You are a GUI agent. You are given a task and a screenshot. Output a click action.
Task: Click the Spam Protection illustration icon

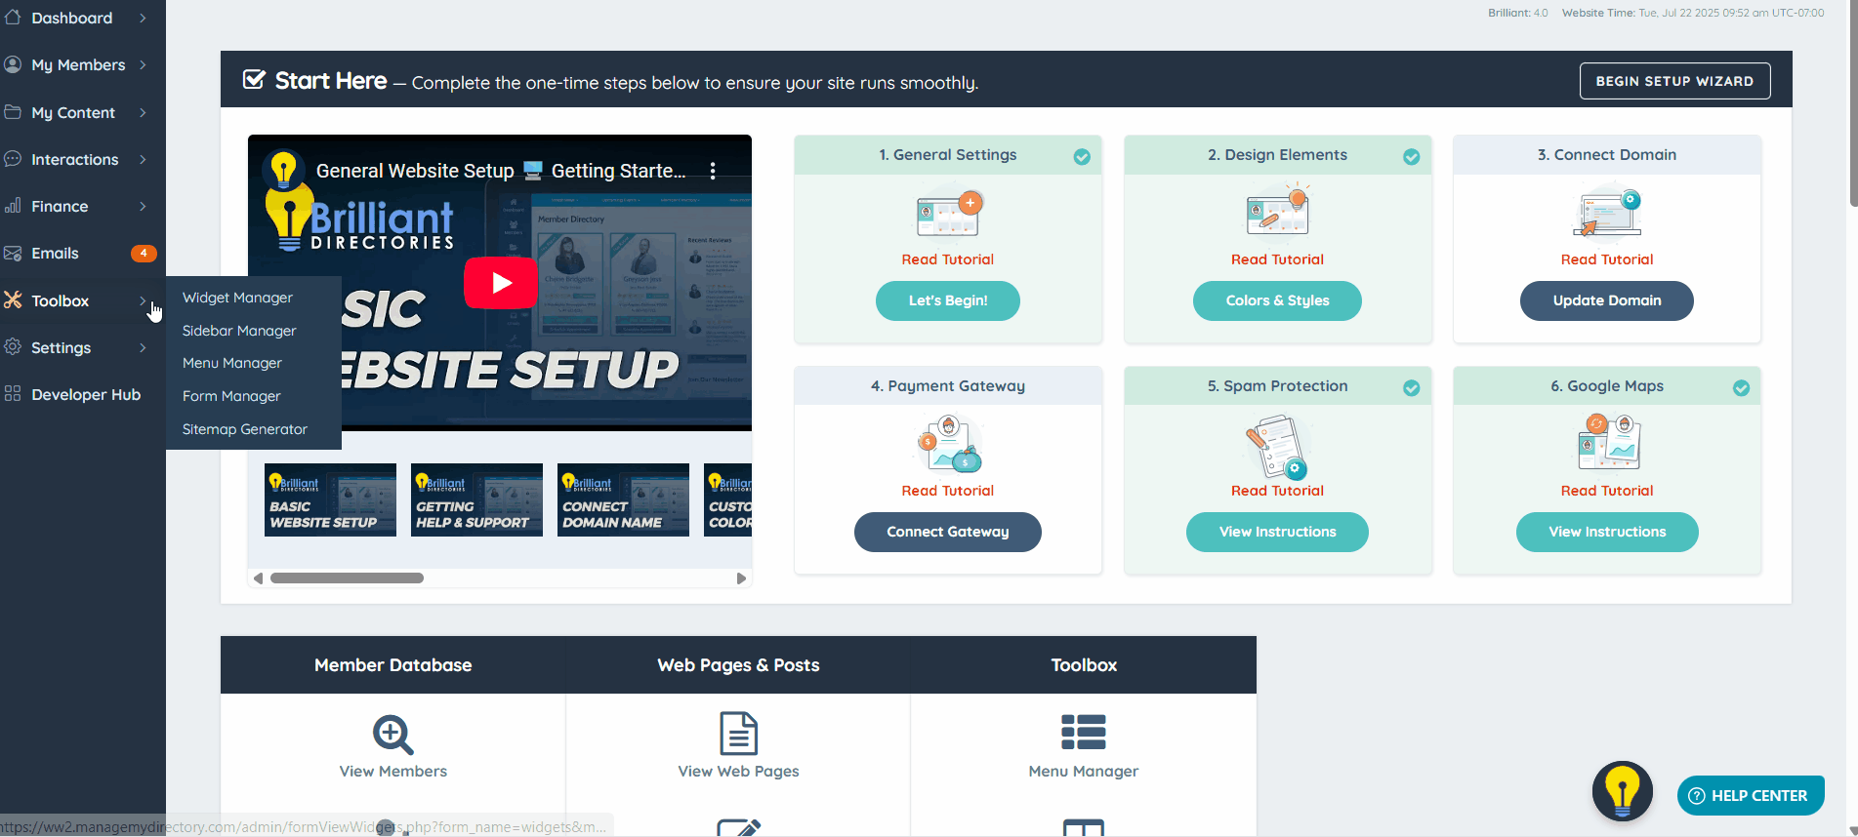(1277, 446)
